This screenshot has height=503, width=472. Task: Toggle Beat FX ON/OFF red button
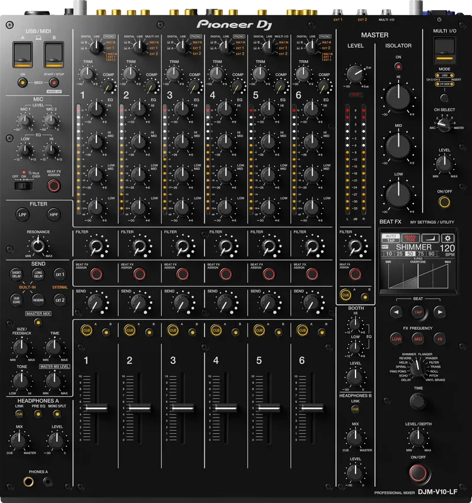coord(418,472)
